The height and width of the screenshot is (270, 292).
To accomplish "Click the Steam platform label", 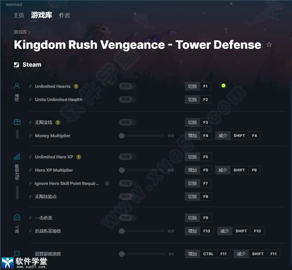I will pyautogui.click(x=32, y=65).
